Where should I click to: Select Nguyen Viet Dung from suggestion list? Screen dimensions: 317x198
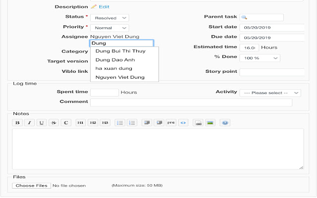[x=124, y=77]
